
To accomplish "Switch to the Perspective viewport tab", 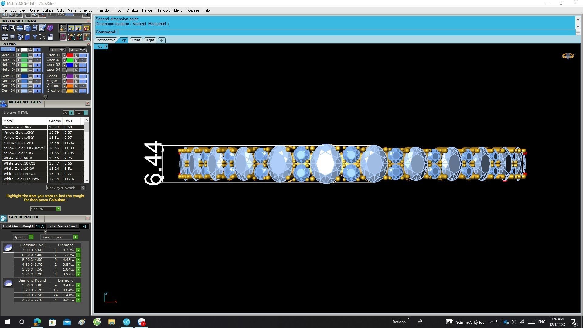I will (106, 40).
